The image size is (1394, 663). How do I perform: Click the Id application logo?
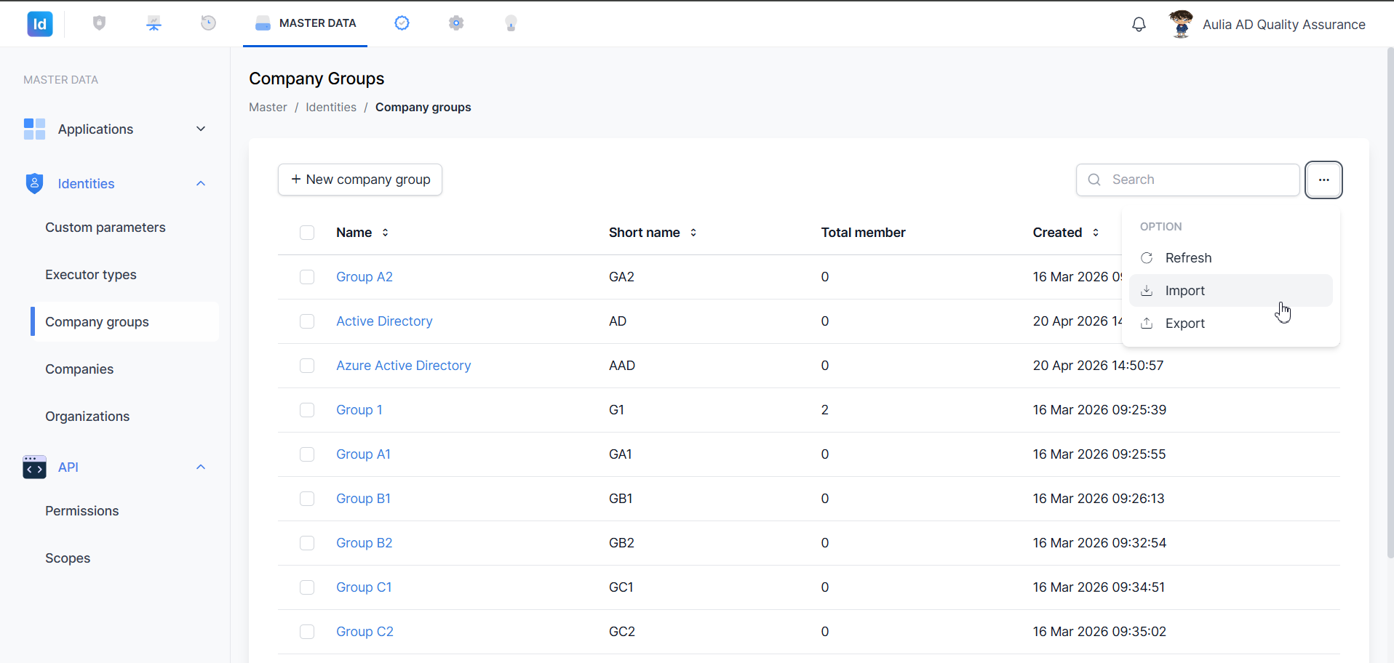tap(40, 24)
